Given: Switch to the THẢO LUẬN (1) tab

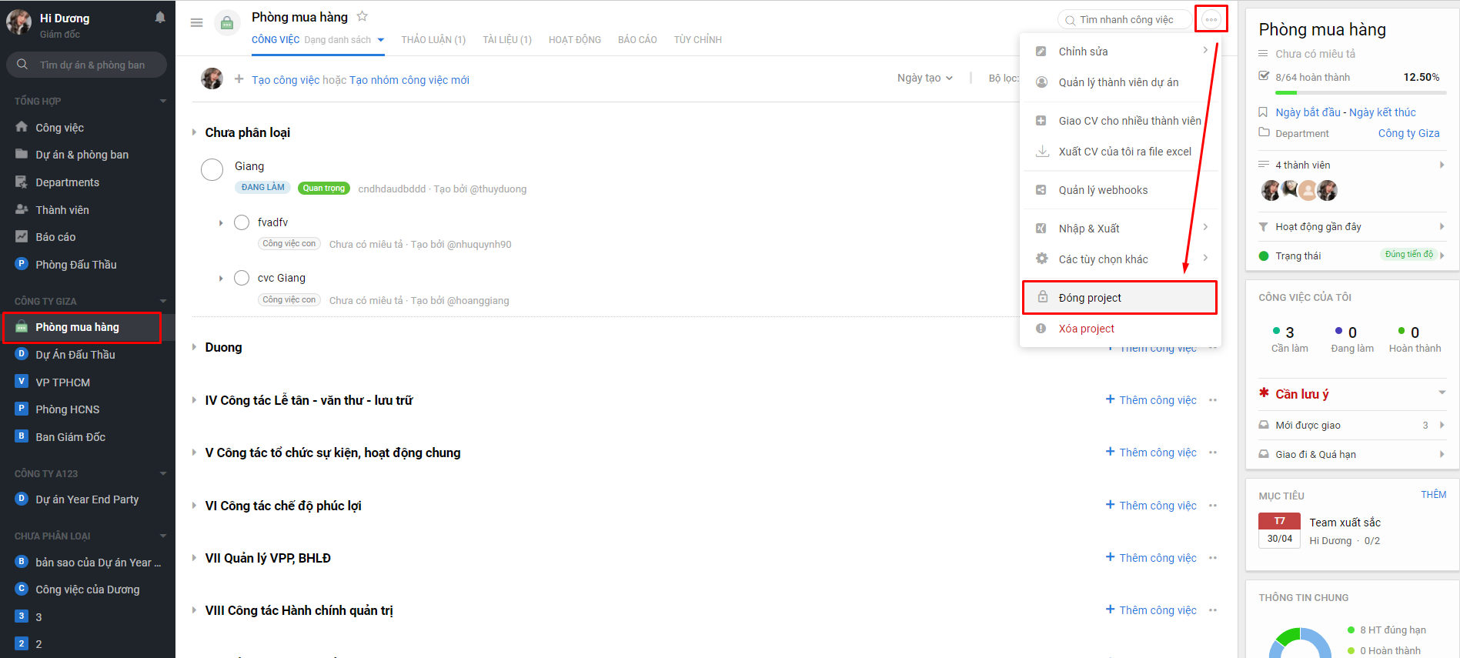Looking at the screenshot, I should 433,40.
